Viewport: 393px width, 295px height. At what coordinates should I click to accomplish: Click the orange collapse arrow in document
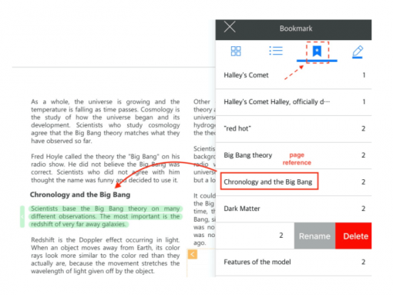point(193,254)
